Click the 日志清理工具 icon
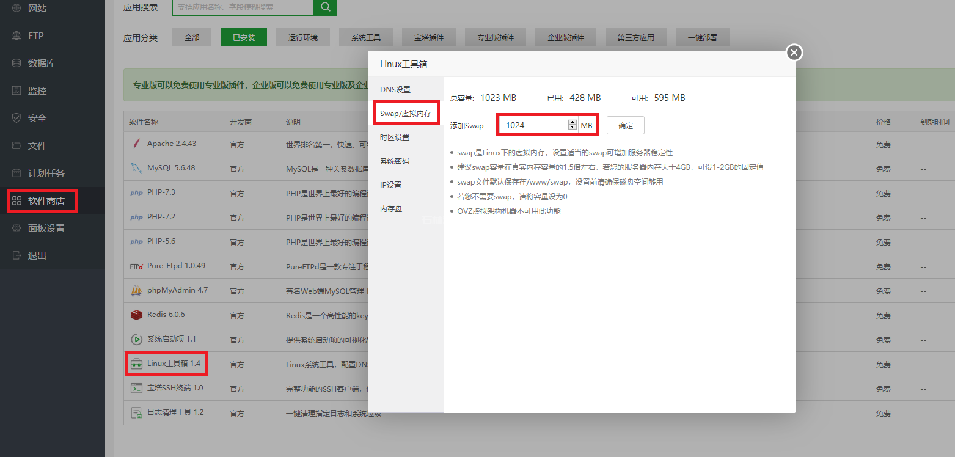The height and width of the screenshot is (457, 955). pos(136,413)
